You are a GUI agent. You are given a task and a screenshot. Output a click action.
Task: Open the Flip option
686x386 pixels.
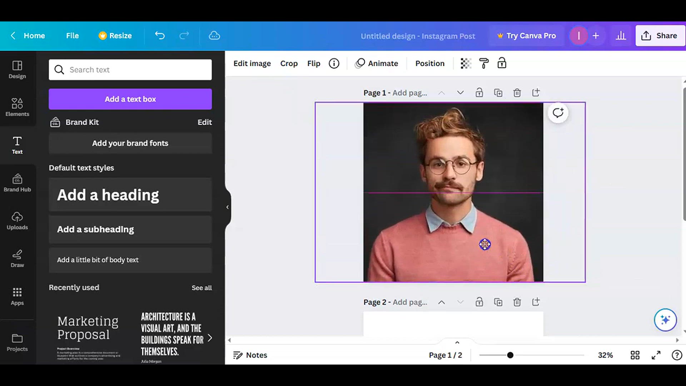click(314, 64)
